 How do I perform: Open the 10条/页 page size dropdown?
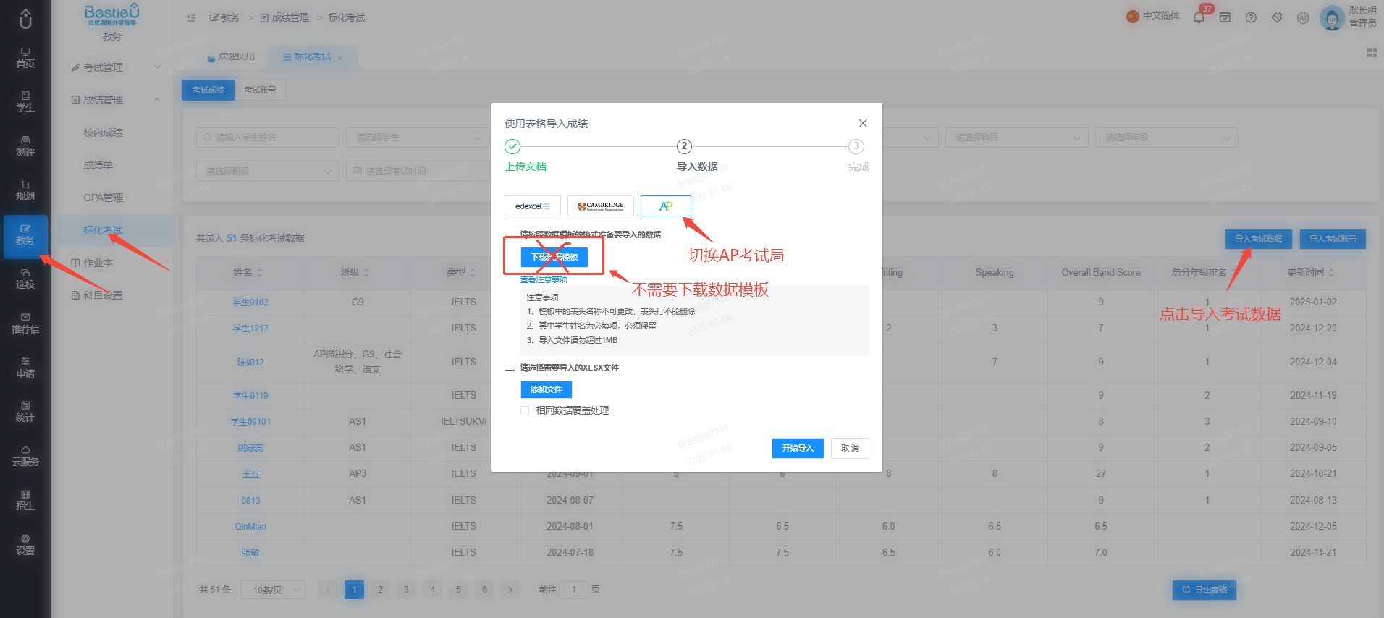(x=273, y=590)
